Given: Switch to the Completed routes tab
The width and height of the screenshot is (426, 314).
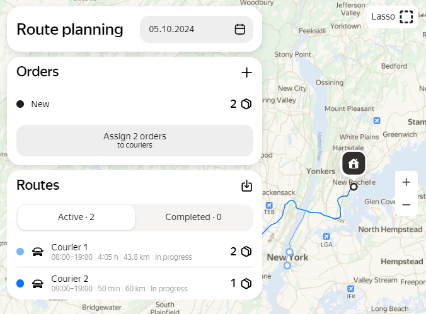Looking at the screenshot, I should tap(193, 218).
